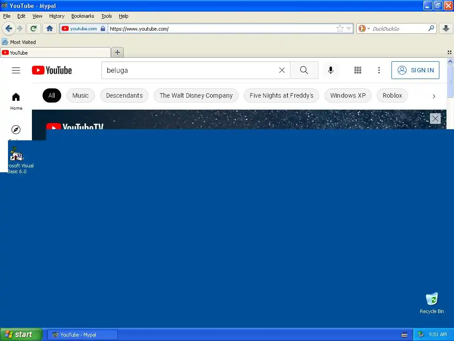Open the View menu
The height and width of the screenshot is (341, 454).
(37, 16)
